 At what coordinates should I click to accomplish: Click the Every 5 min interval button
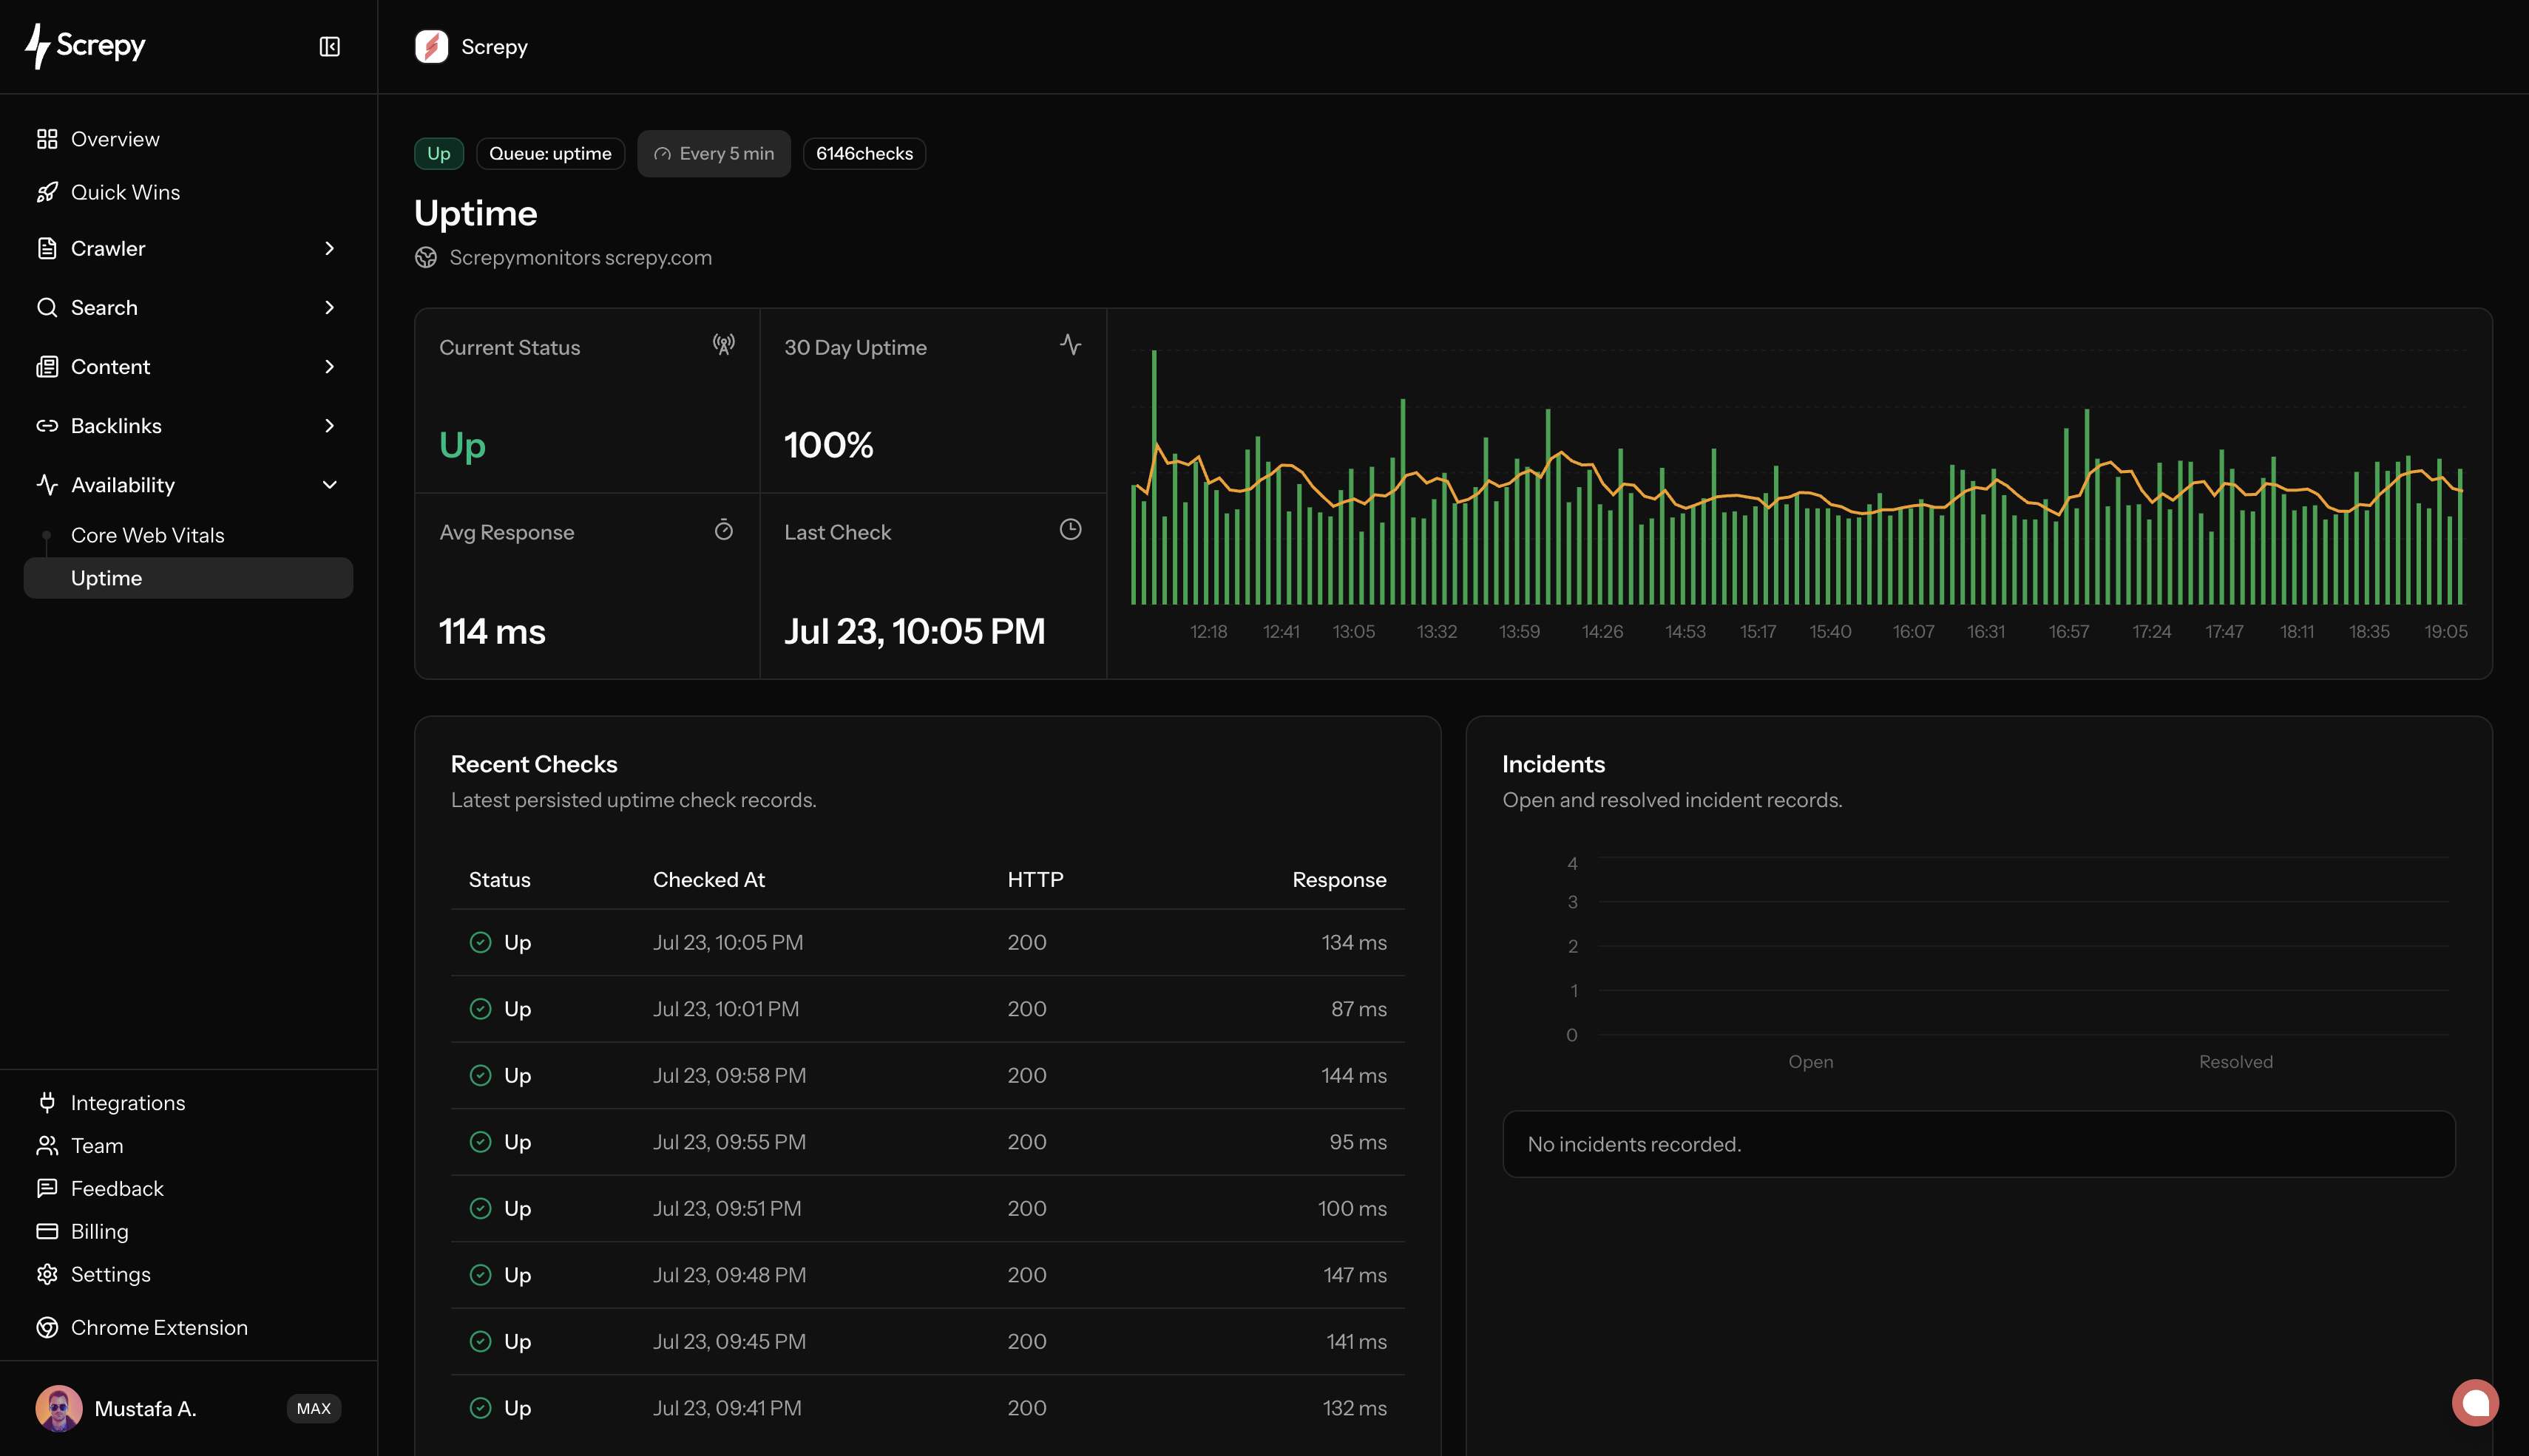(714, 153)
